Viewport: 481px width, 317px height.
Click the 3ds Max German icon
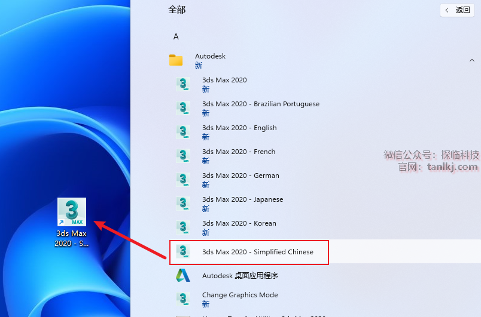183,180
